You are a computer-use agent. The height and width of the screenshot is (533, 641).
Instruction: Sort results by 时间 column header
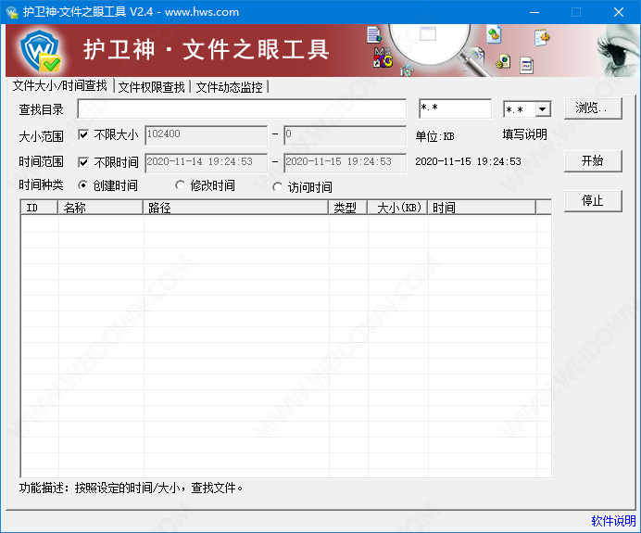pos(482,208)
